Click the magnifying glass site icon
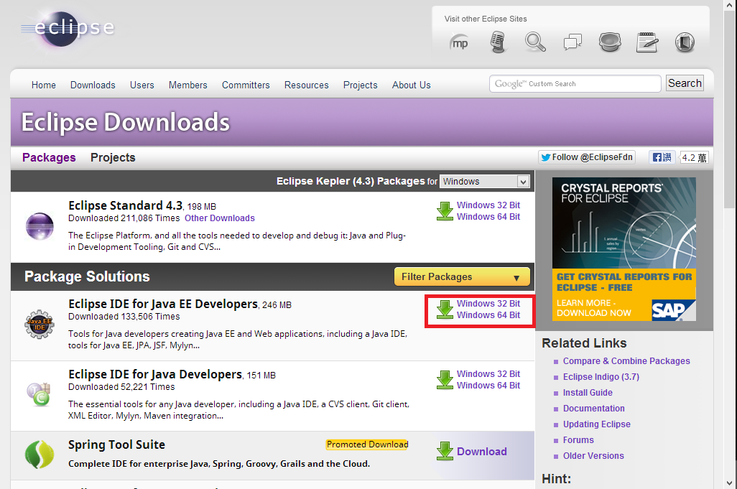The width and height of the screenshot is (737, 489). pyautogui.click(x=535, y=42)
